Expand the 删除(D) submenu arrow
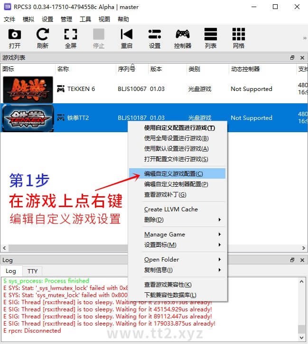The image size is (308, 344). coord(219,220)
